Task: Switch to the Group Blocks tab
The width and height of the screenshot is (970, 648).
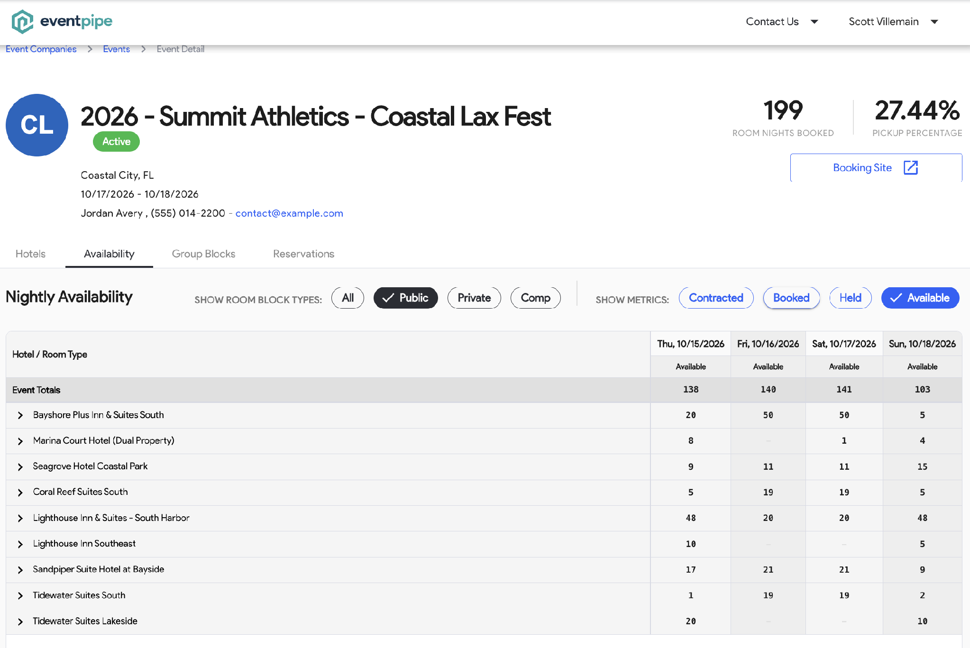Action: pyautogui.click(x=203, y=254)
